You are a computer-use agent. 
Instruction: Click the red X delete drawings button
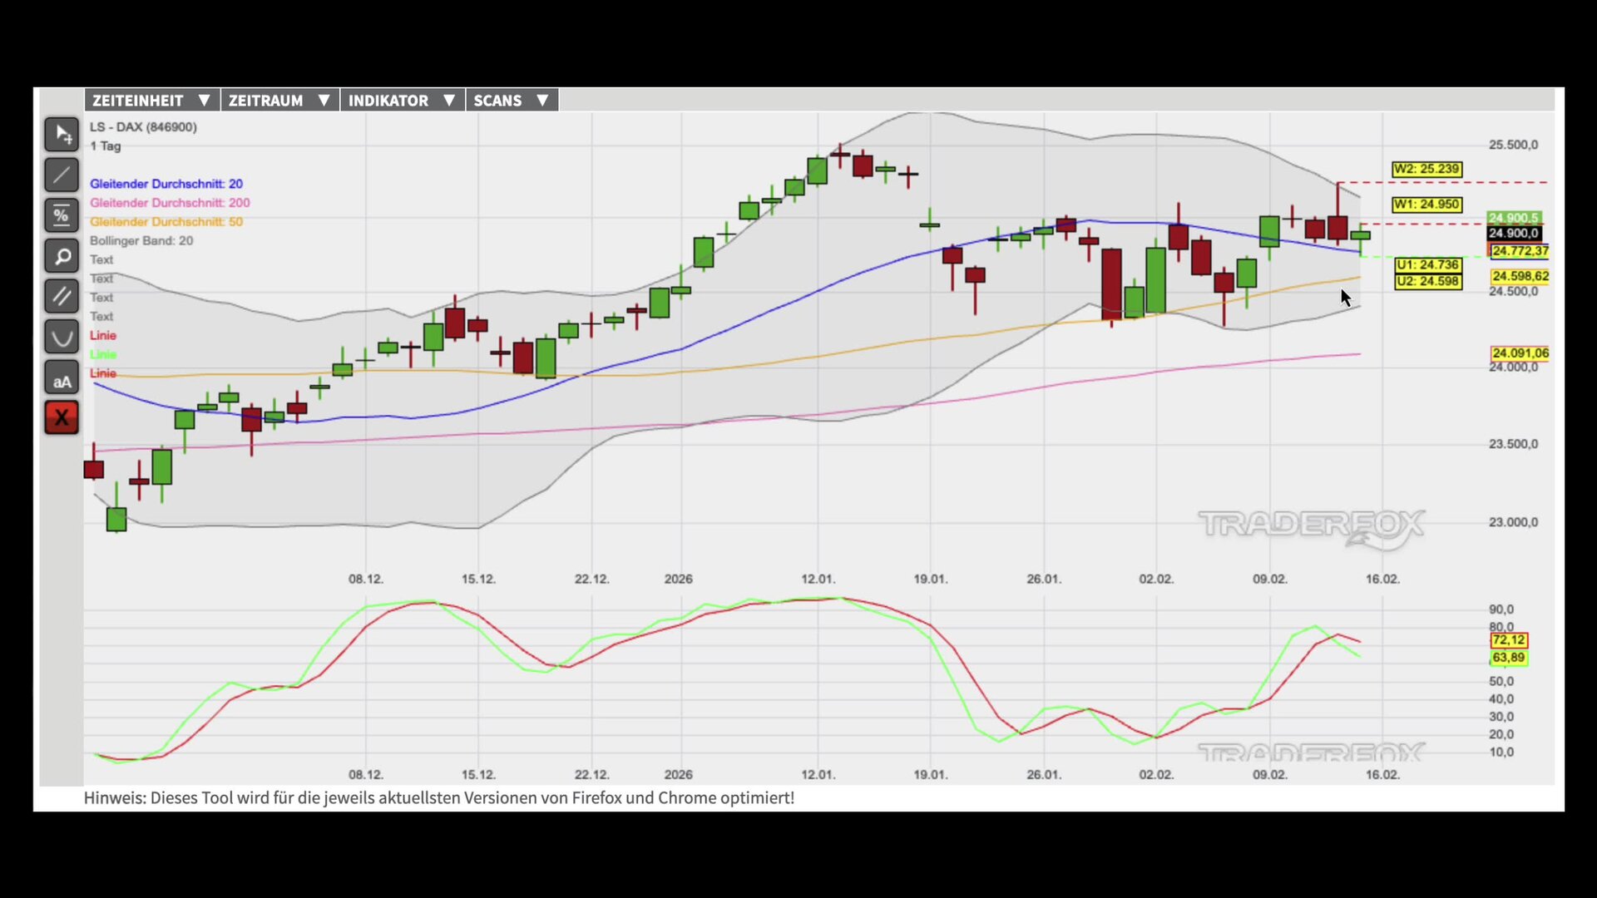pos(62,418)
